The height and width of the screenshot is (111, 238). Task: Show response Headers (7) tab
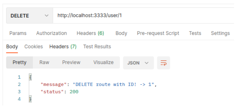pyautogui.click(x=63, y=47)
